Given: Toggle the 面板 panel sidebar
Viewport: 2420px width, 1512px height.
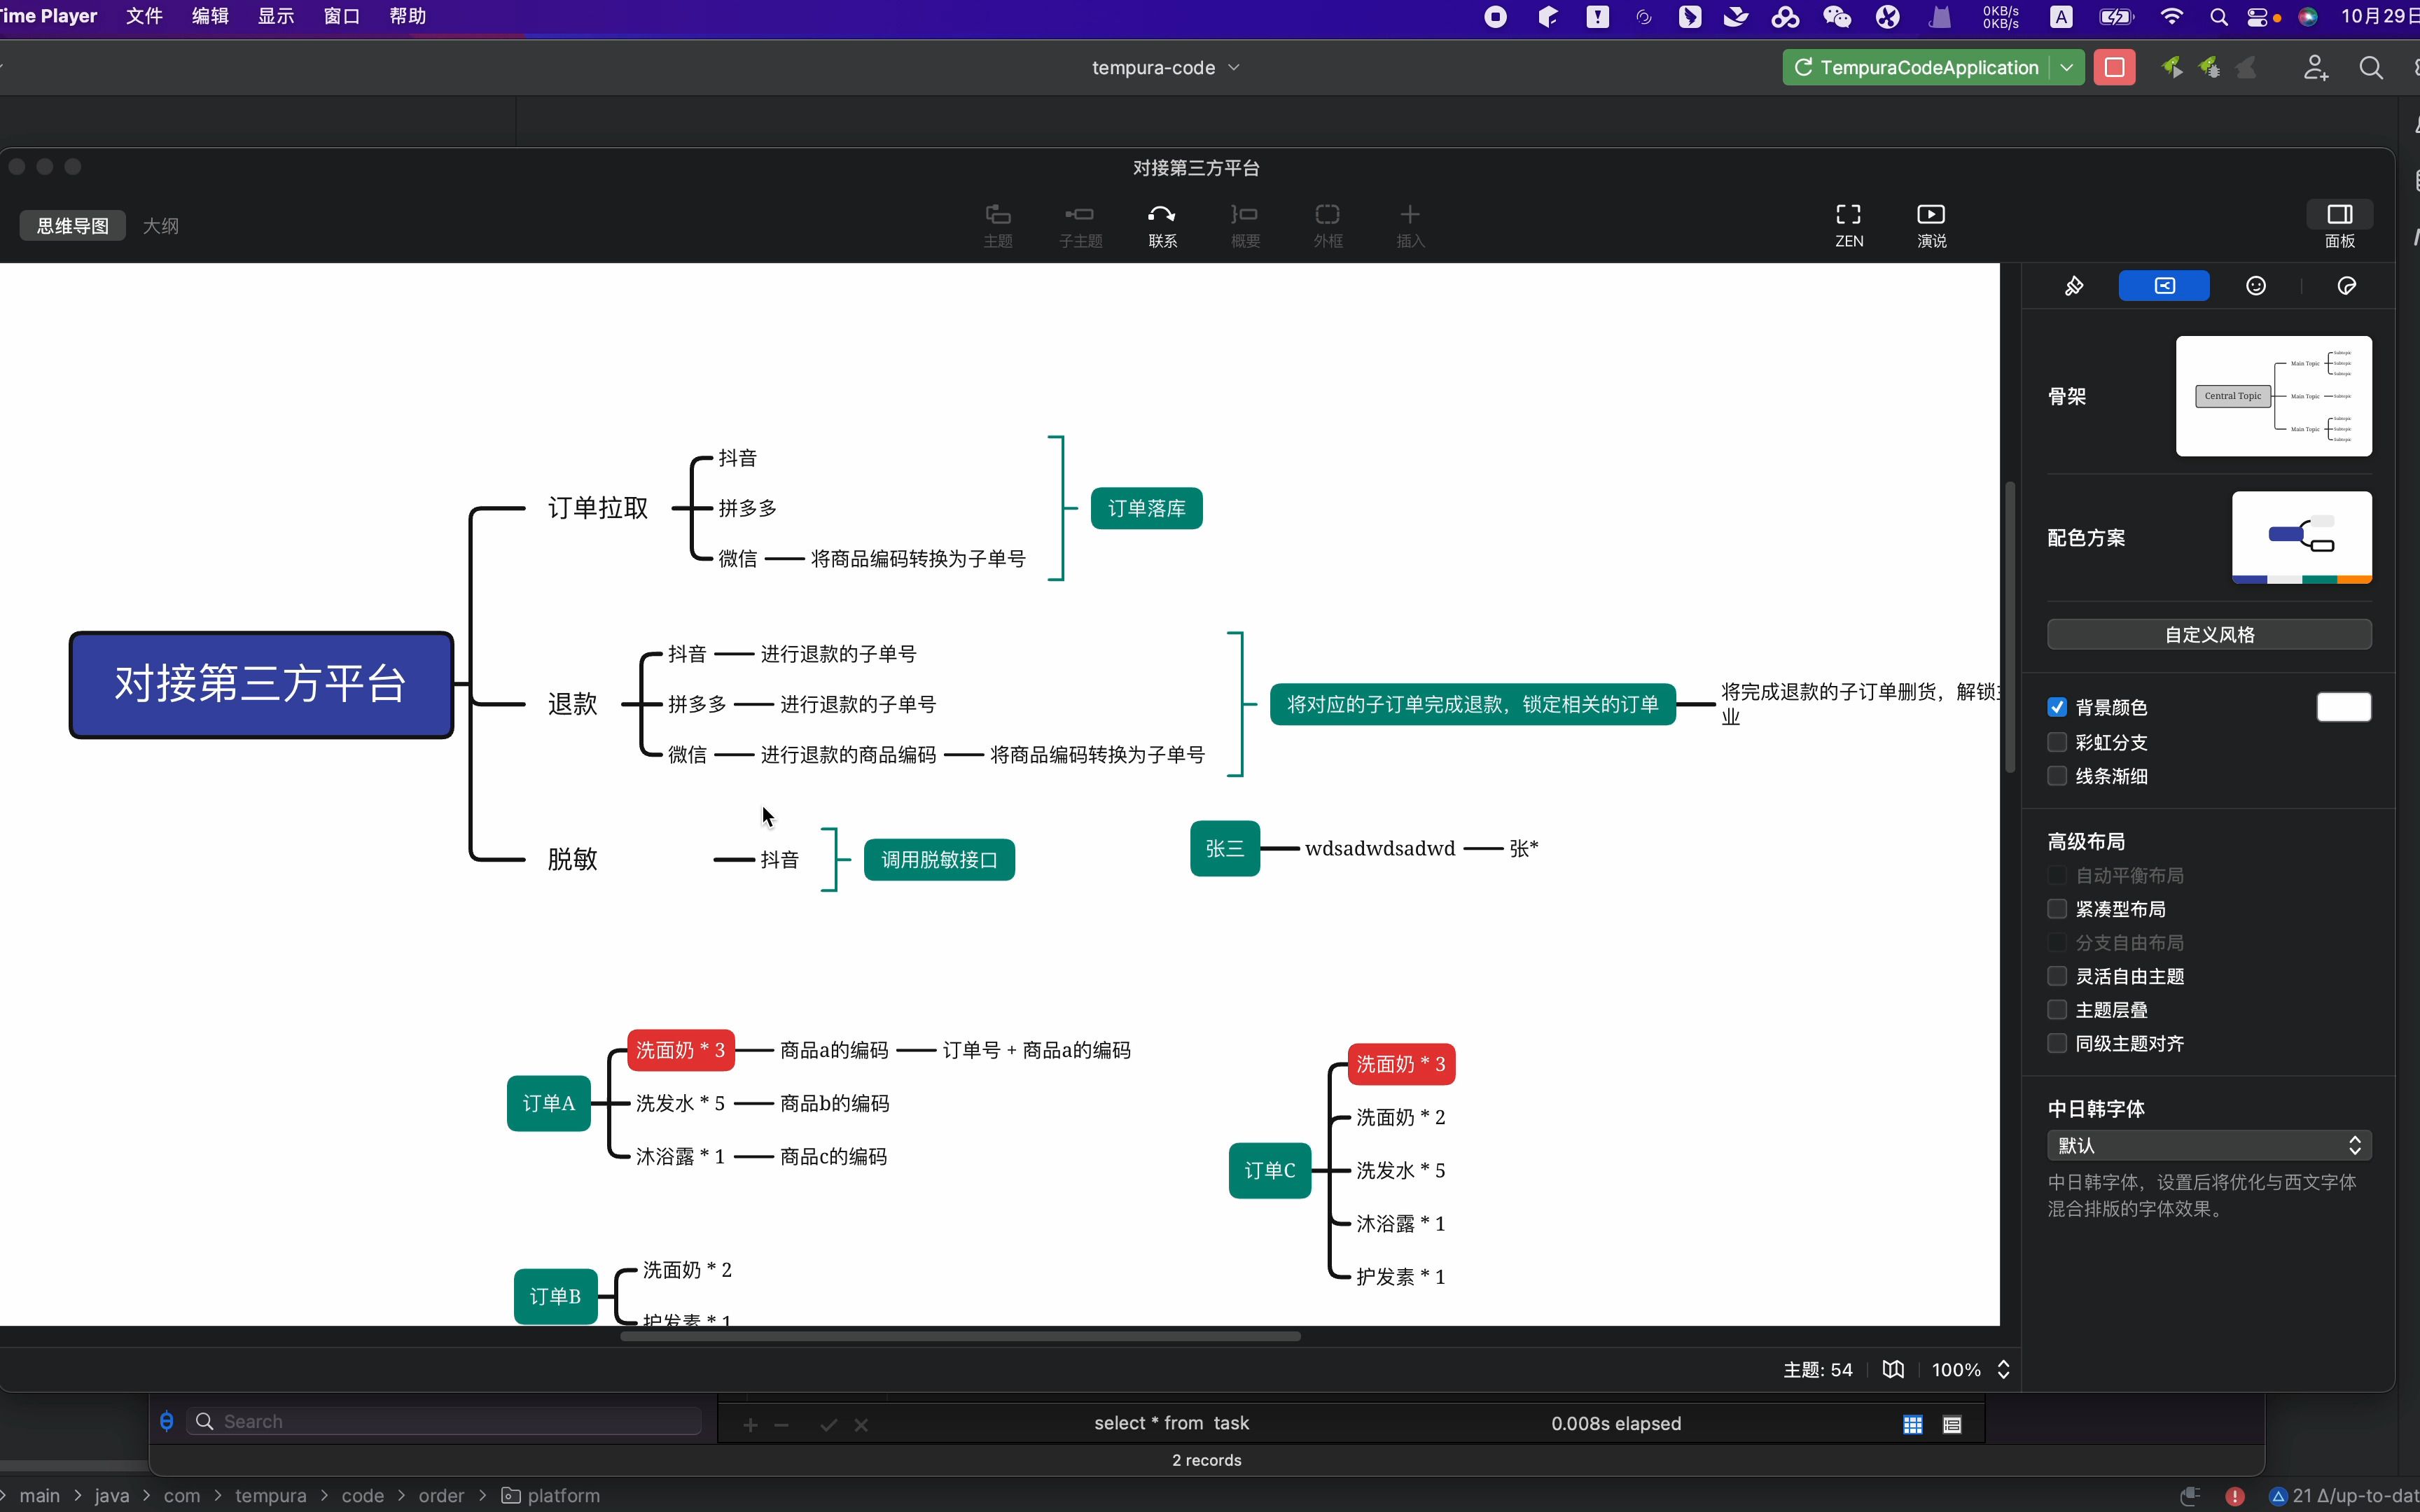Looking at the screenshot, I should 2339,225.
